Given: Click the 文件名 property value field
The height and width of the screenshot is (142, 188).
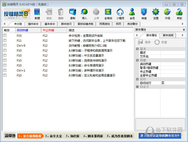Looking at the screenshot, I should tap(173, 56).
